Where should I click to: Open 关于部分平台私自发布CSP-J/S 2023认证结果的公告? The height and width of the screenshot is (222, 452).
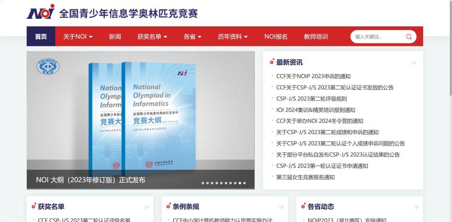(338, 155)
